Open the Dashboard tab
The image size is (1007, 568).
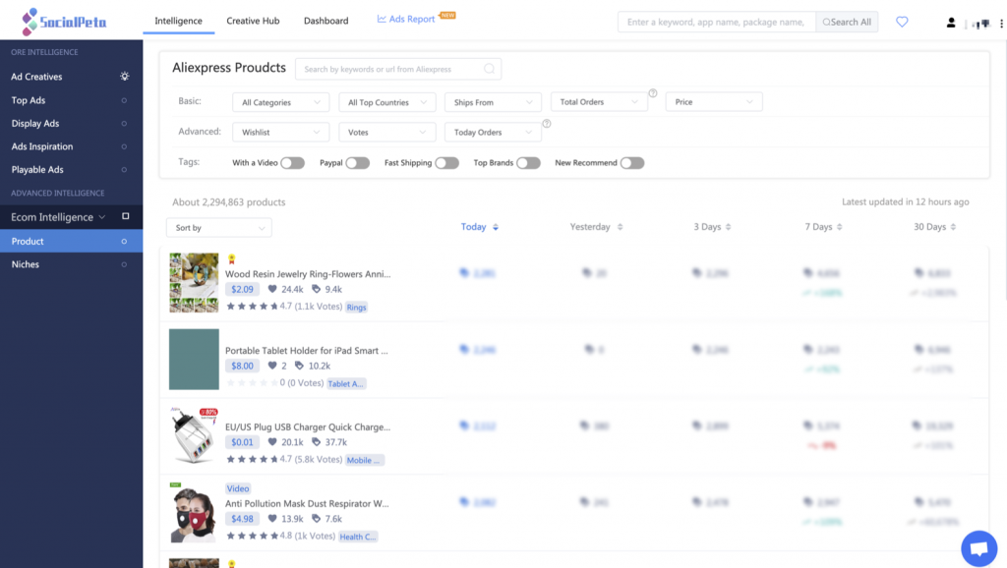click(326, 21)
